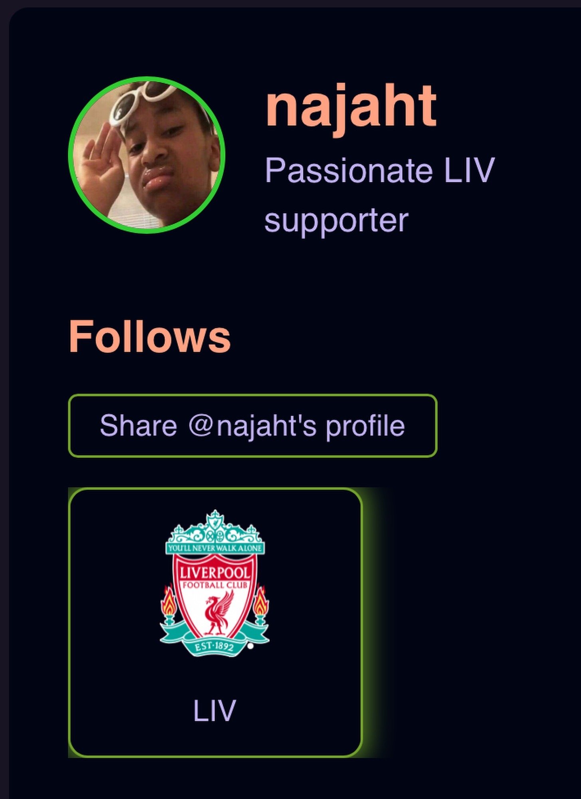Open the LIV followed team card

(x=216, y=622)
